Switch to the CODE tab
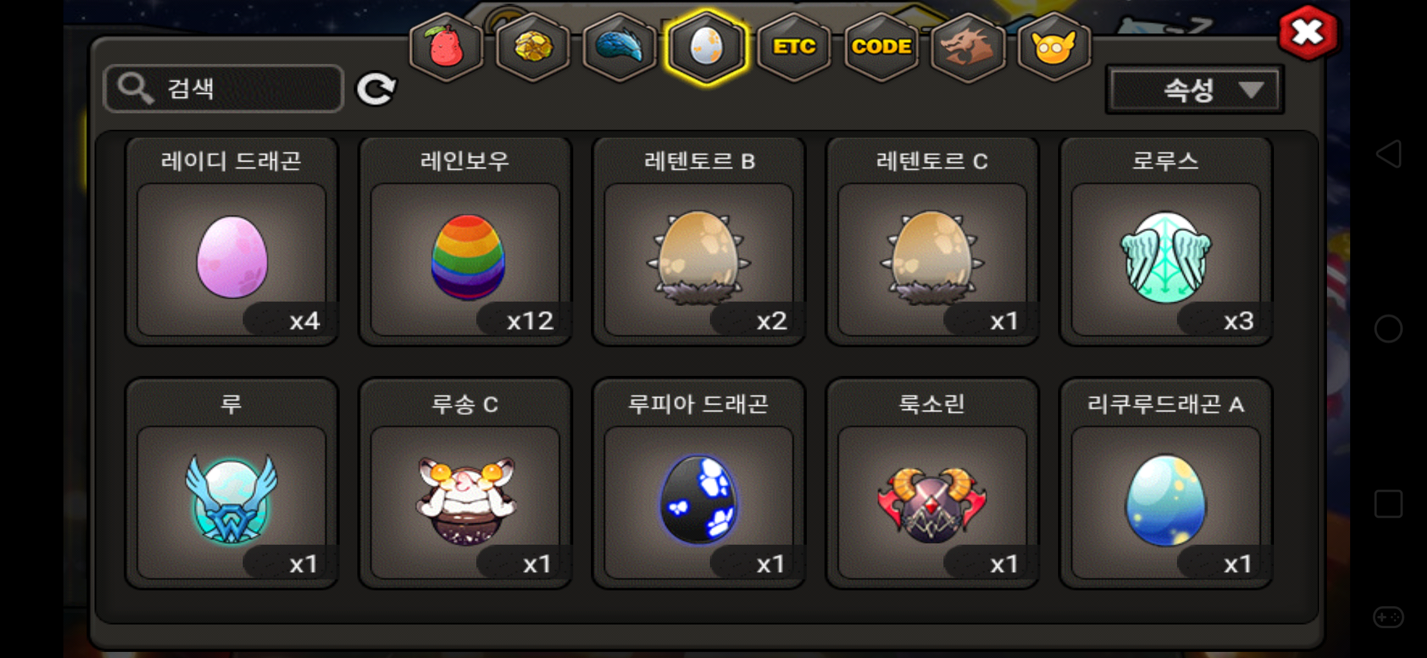 click(881, 48)
